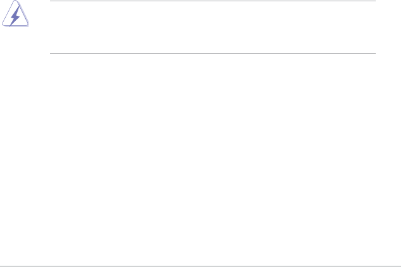Click the left end of the footer line

click(2, 266)
